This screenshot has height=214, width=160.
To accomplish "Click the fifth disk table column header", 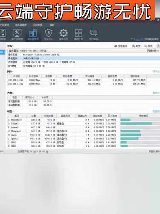I will [x=82, y=116].
